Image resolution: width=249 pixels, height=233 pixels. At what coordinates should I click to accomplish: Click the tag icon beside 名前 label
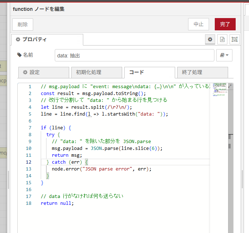[19, 55]
